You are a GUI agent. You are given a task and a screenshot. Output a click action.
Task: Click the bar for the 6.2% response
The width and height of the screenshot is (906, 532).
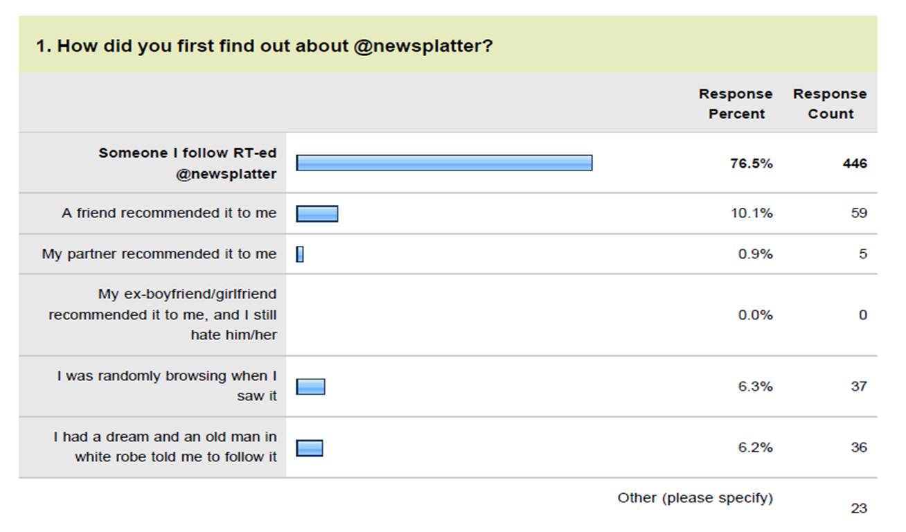310,448
